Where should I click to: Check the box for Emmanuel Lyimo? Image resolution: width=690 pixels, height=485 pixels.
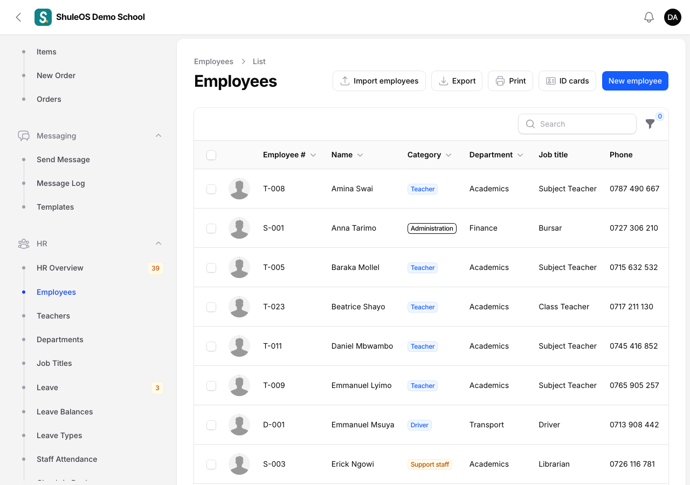pyautogui.click(x=211, y=386)
